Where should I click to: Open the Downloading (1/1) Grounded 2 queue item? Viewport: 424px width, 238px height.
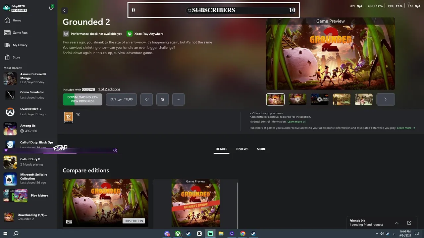(28, 217)
